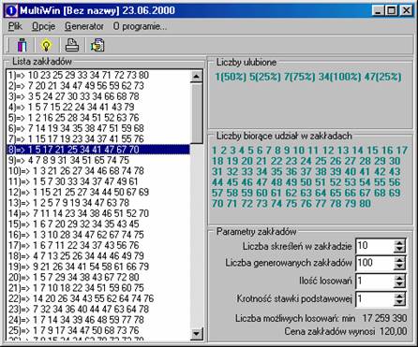Select bet row 3 starting 3 5 24
The image size is (418, 347).
[98, 96]
